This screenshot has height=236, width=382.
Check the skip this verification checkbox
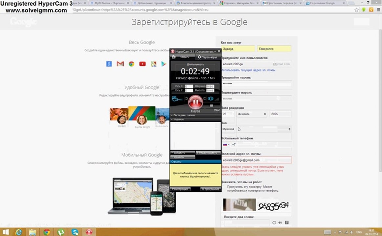point(223,187)
